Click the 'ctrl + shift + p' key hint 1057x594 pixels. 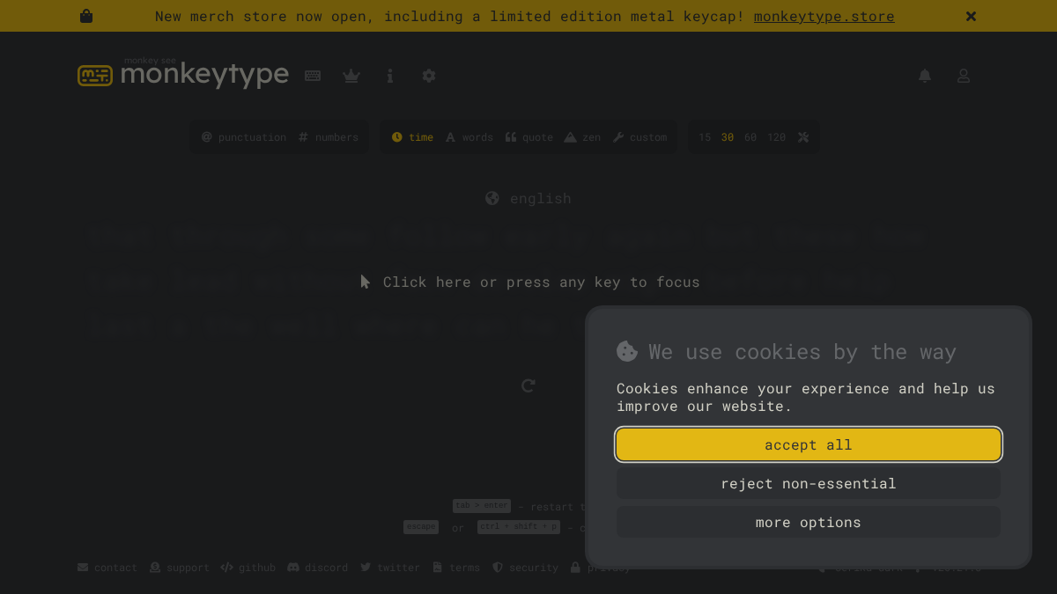(x=518, y=527)
